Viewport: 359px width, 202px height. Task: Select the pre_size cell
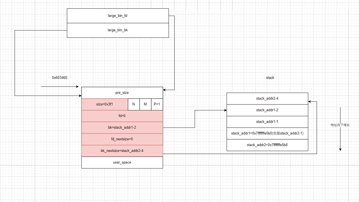click(x=122, y=93)
